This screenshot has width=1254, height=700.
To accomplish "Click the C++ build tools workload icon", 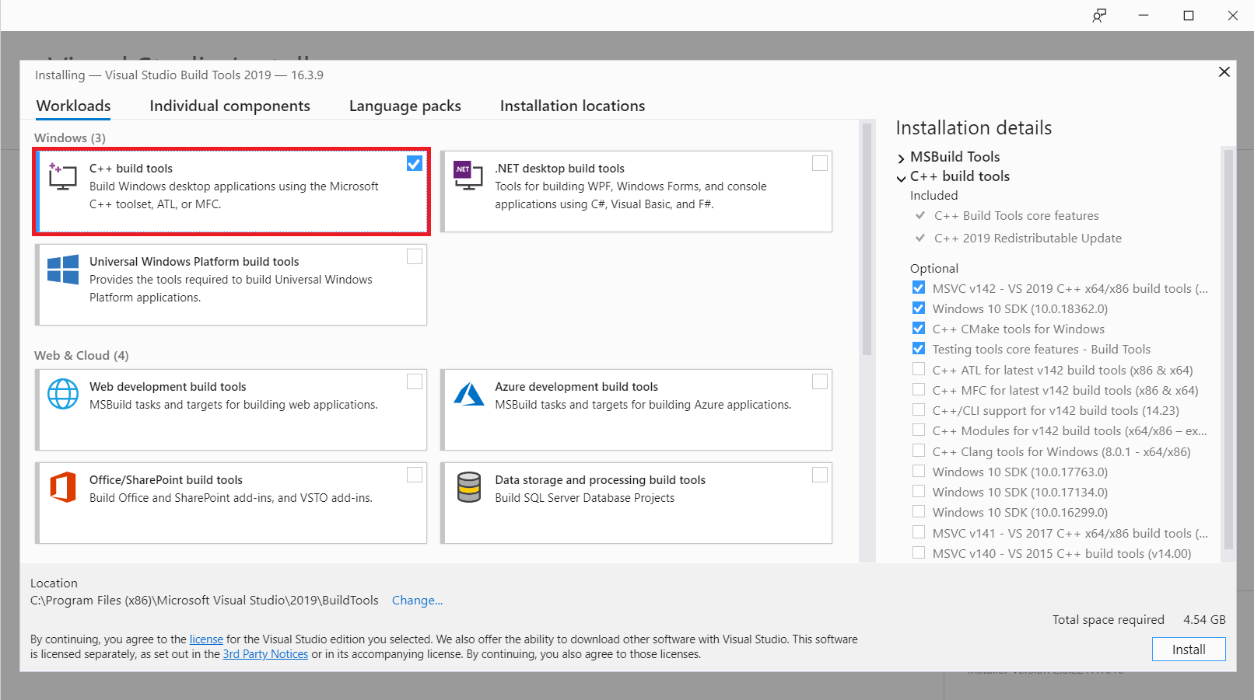I will (x=62, y=177).
